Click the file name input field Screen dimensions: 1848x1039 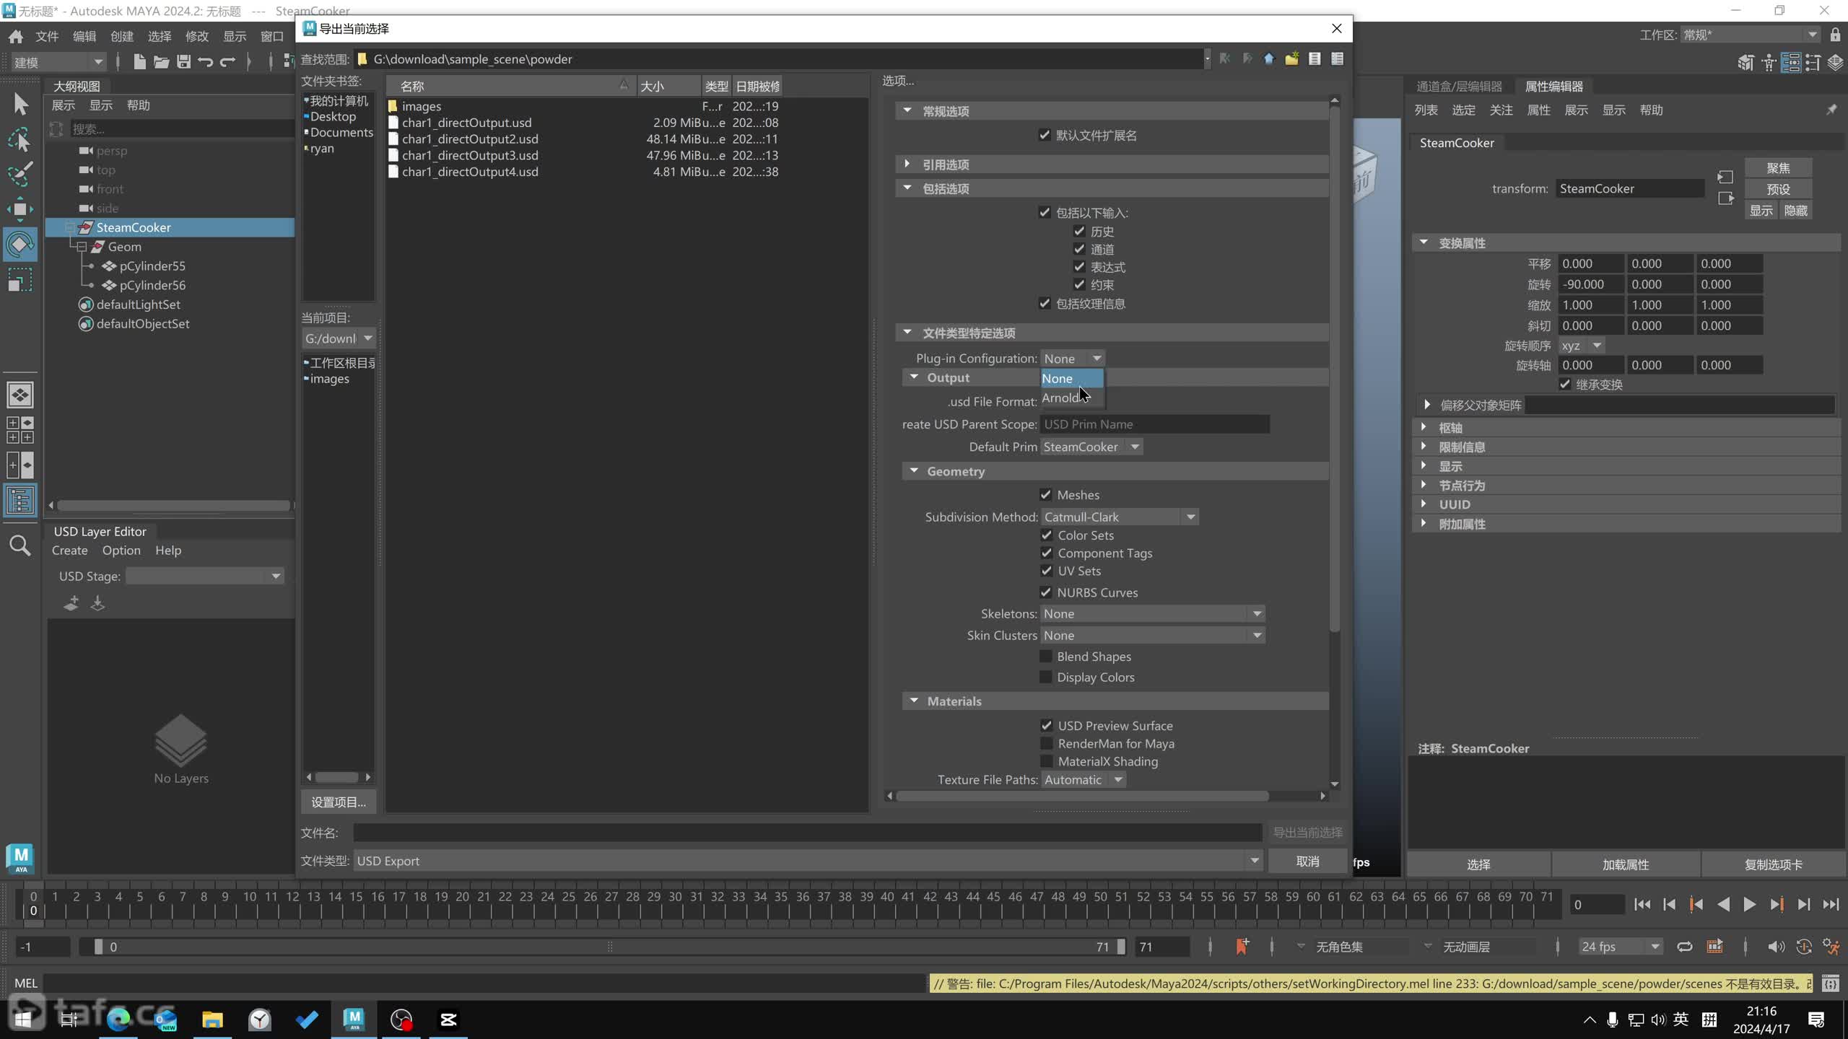805,832
